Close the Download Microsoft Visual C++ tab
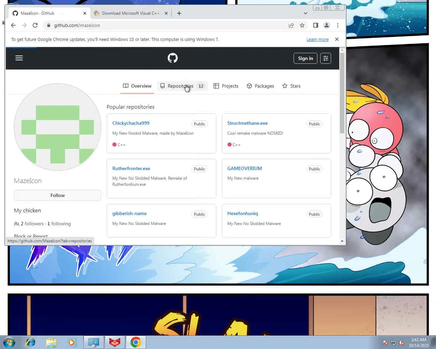This screenshot has height=349, width=436. click(166, 13)
